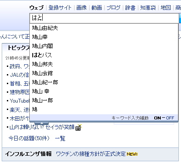
Task: Open the 木田がヤ news headline
Action: click(x=19, y=119)
